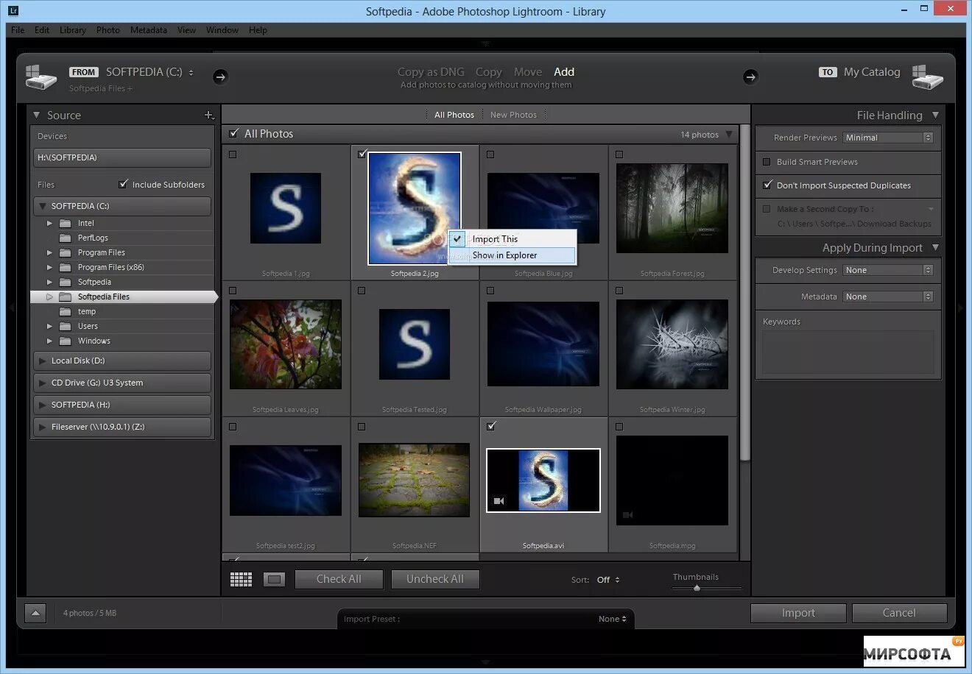972x674 pixels.
Task: Open the Import Preset dropdown
Action: click(x=612, y=619)
